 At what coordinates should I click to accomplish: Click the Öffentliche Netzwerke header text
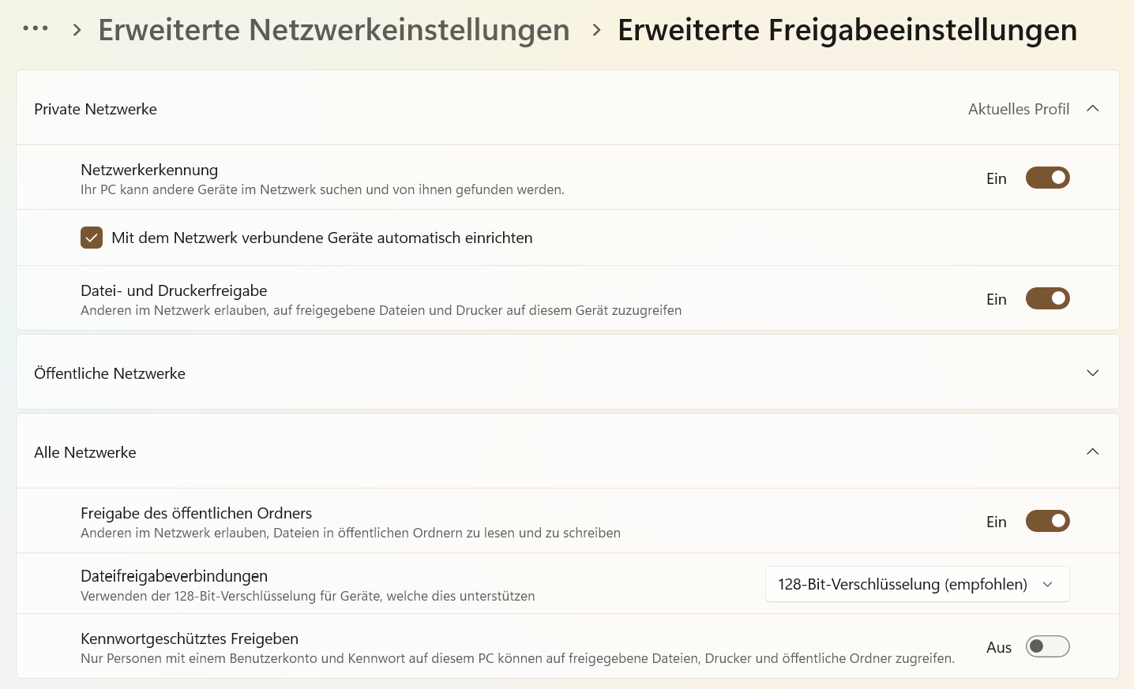pyautogui.click(x=110, y=373)
